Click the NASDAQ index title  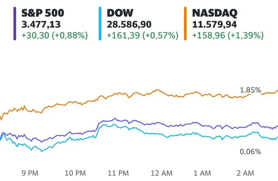pos(215,13)
